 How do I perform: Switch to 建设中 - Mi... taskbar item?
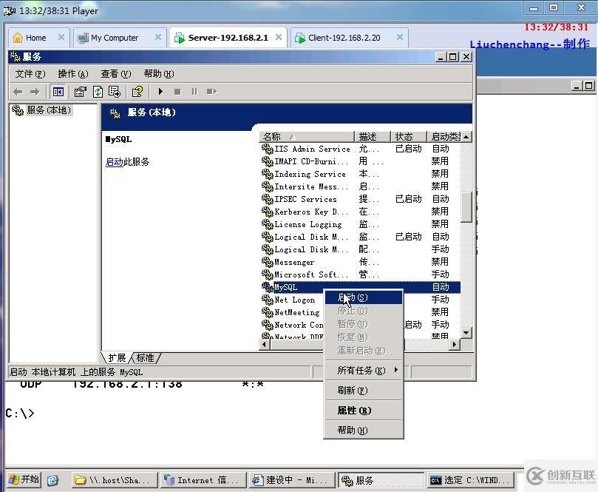pos(290,480)
